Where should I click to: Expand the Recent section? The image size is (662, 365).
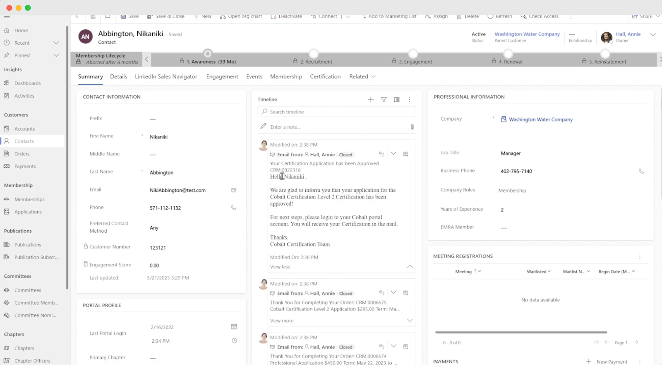click(56, 43)
